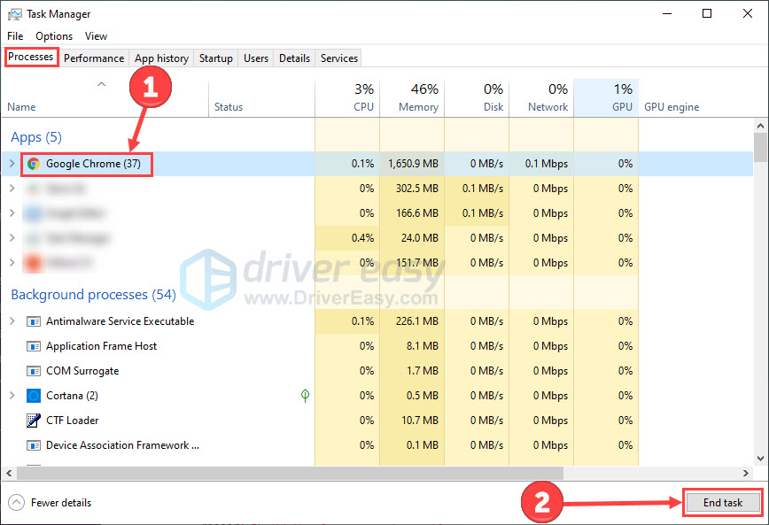
Task: Click the Device Association Framework icon
Action: click(34, 445)
